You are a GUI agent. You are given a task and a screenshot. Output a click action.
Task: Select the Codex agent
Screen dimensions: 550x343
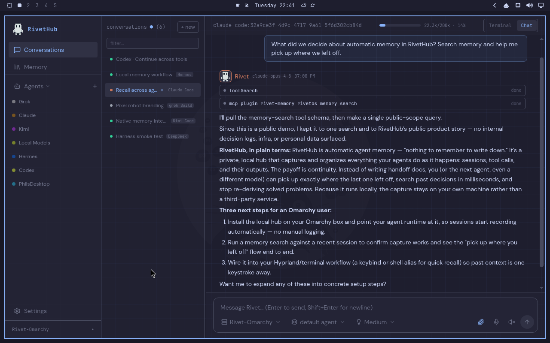[x=26, y=170]
